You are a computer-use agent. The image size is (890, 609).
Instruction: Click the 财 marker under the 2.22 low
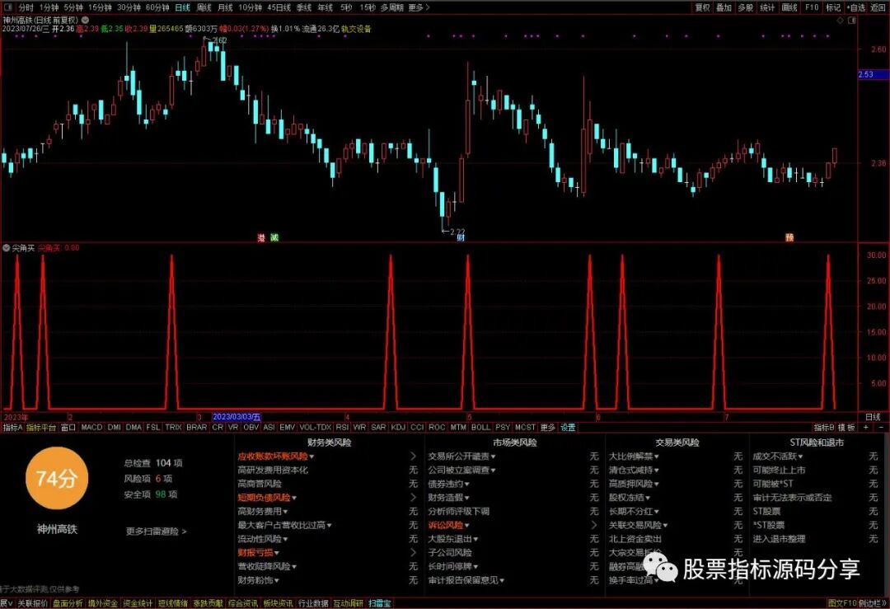pyautogui.click(x=461, y=238)
